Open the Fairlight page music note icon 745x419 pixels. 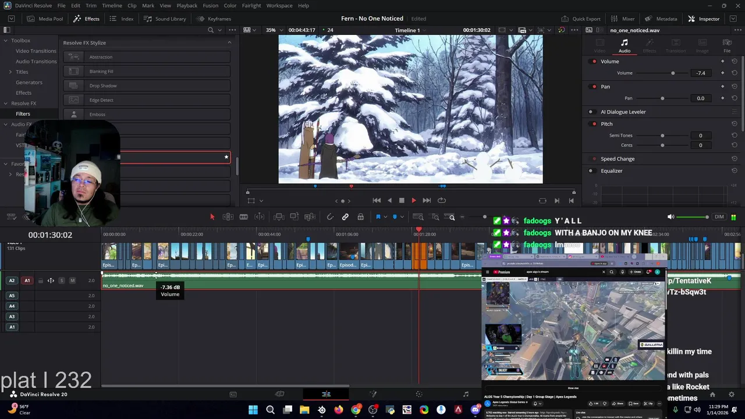(466, 394)
